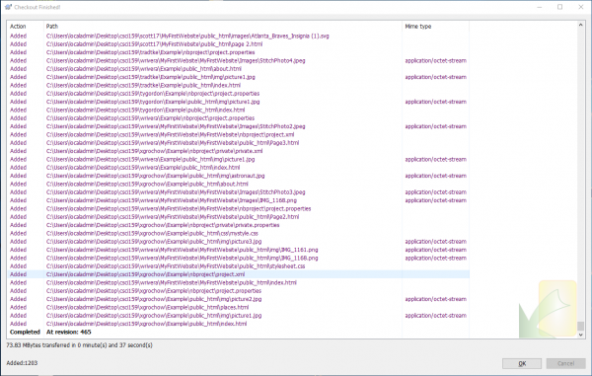Select wrivera MyFirstWebsite project.properties row
Image resolution: width=592 pixels, height=376 pixels.
click(x=239, y=209)
